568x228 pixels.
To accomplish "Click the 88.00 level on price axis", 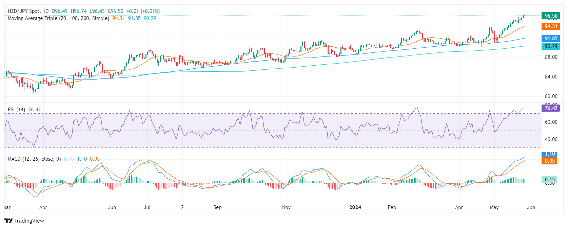I will [551, 57].
